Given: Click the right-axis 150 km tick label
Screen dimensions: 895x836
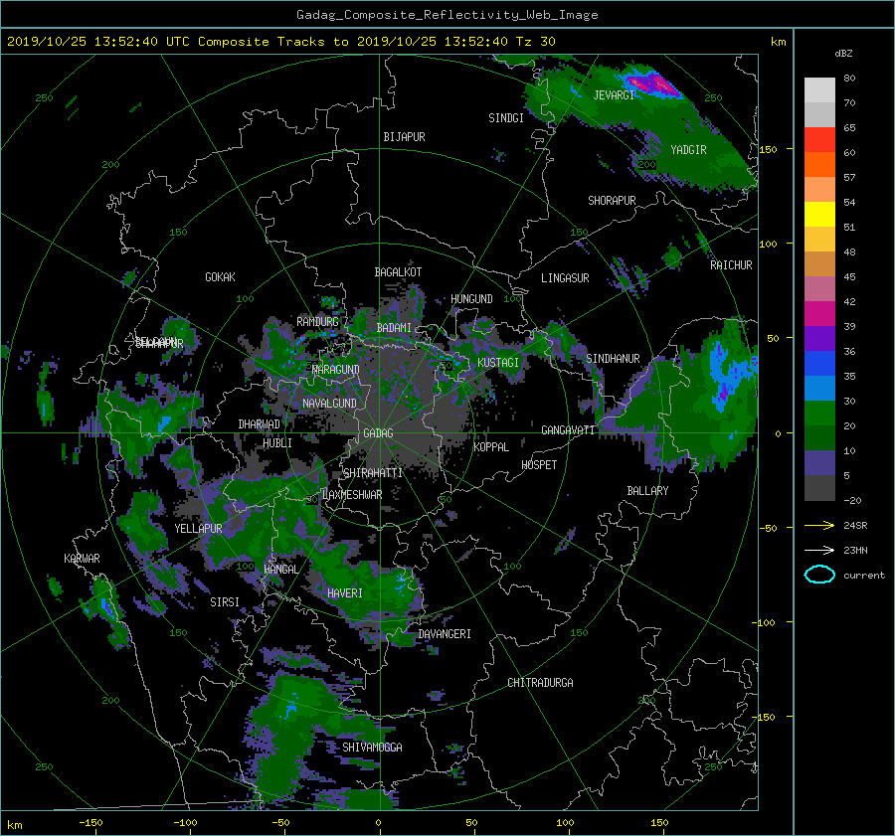Looking at the screenshot, I should (769, 149).
